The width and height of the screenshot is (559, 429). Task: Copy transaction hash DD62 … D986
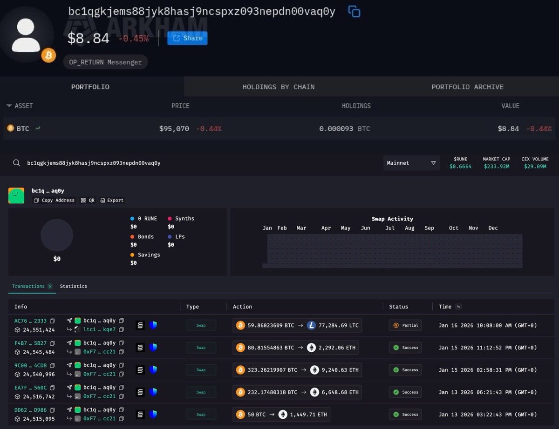52,410
